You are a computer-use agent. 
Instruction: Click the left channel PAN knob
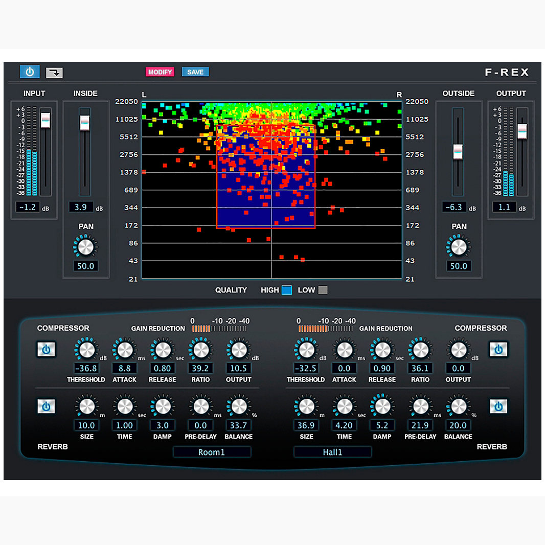click(x=84, y=246)
